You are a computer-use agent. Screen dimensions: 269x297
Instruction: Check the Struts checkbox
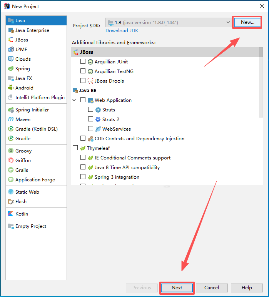tap(91, 109)
